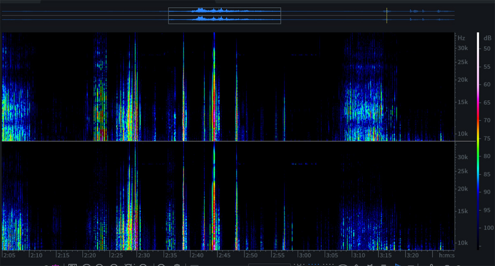Click the 2:30 mark on the time ruler
The height and width of the screenshot is (266, 495).
(143, 255)
